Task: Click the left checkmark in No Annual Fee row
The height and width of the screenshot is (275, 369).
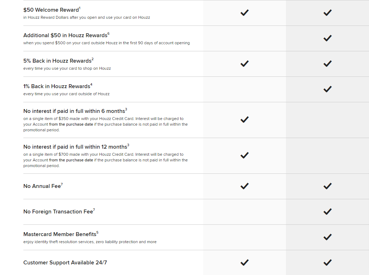Action: coord(244,186)
